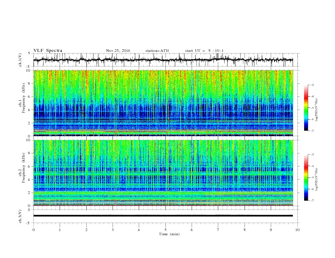335x258 pixels.
Task: Click the "3" tick on the Time axis
Action: 113,230
